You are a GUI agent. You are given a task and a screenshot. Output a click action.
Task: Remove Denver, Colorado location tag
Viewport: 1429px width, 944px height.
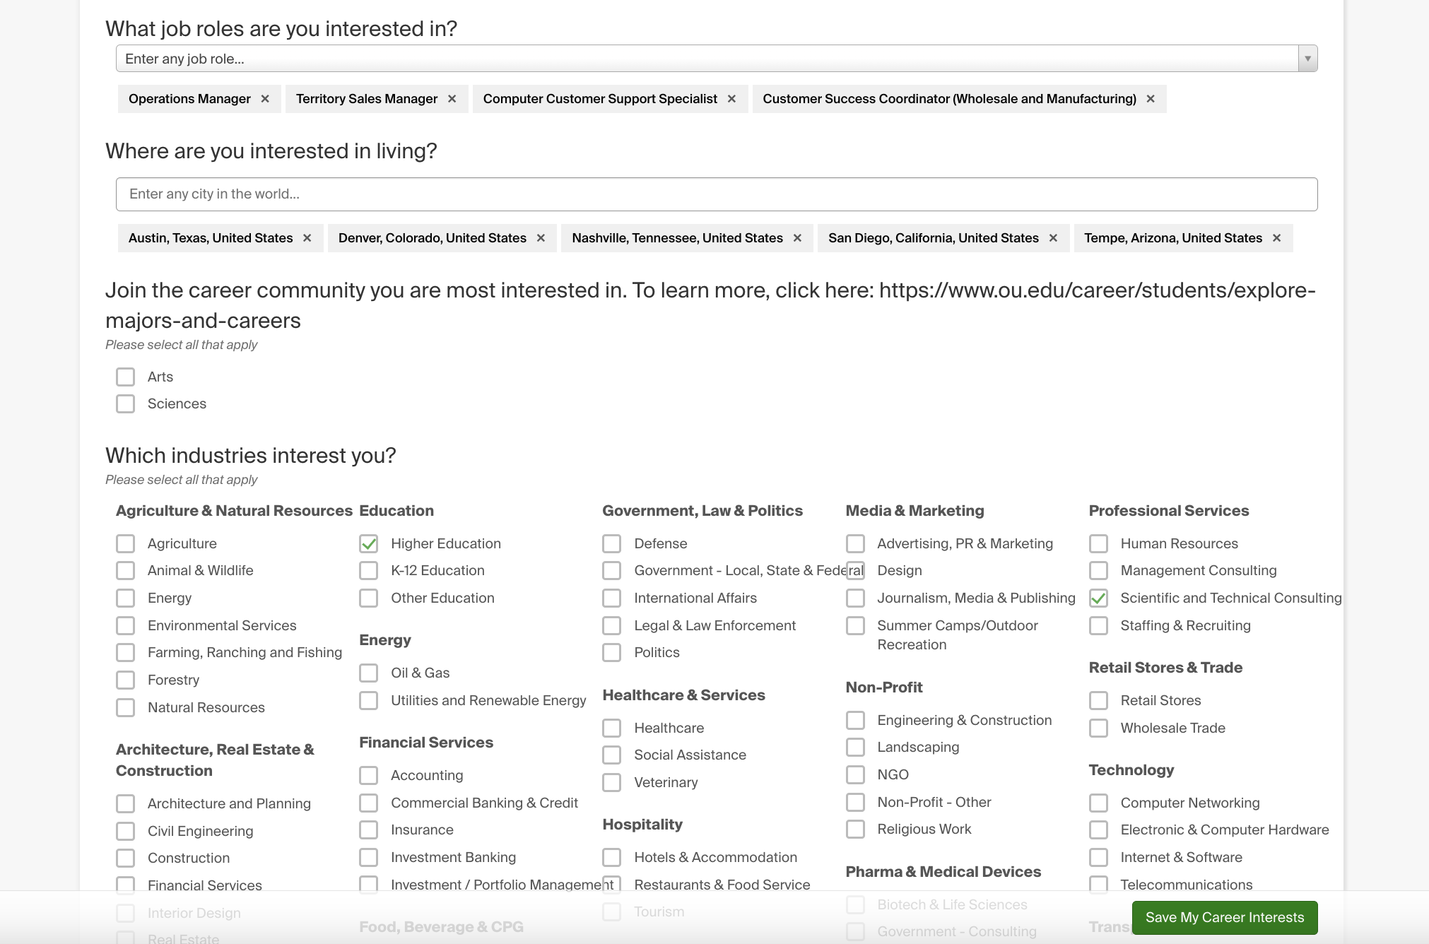(x=541, y=238)
